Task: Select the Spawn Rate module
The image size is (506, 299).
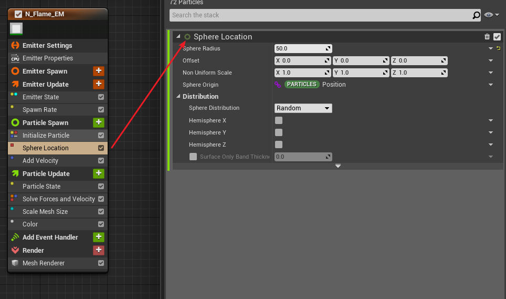Action: coord(58,110)
